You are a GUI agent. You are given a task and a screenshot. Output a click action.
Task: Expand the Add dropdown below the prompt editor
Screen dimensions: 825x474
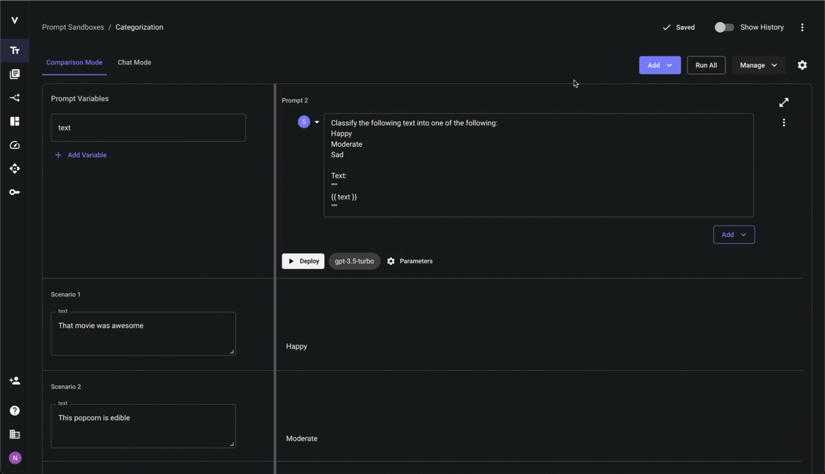(x=733, y=234)
